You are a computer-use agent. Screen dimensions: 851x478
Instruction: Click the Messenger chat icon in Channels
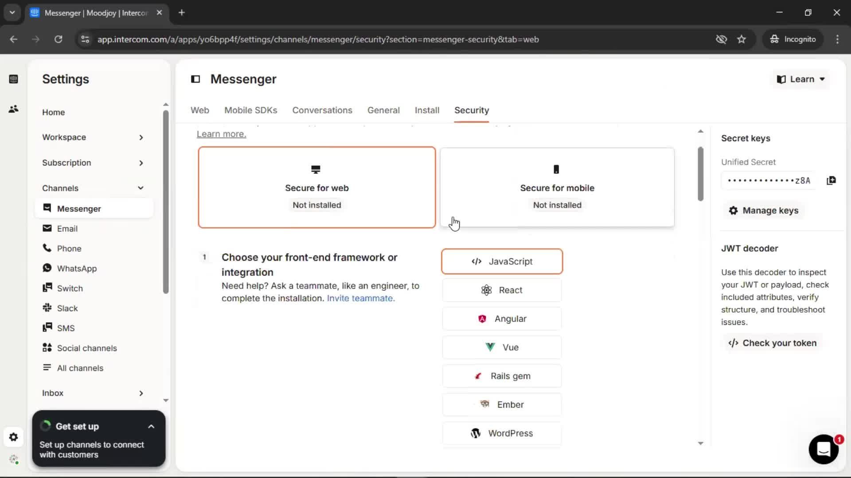click(x=47, y=208)
